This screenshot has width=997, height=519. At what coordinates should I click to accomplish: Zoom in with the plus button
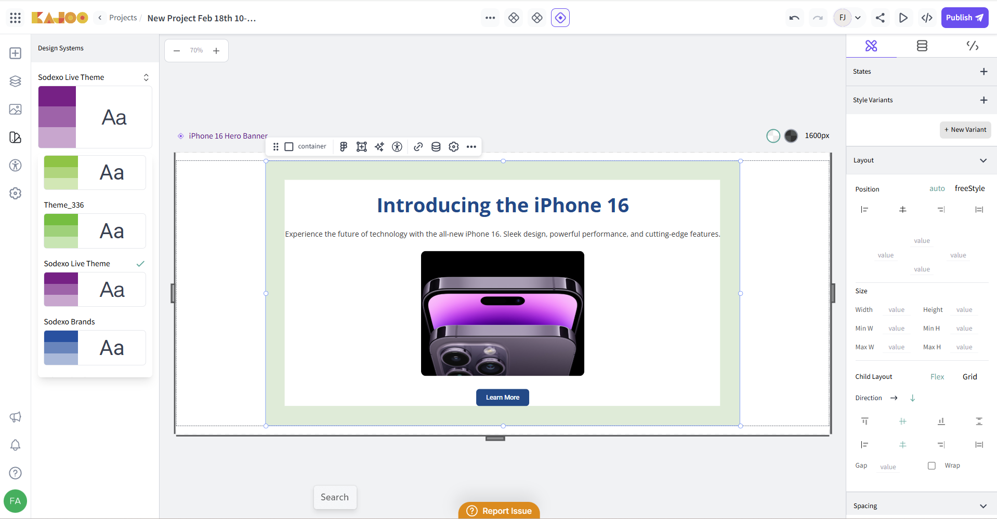coord(216,50)
